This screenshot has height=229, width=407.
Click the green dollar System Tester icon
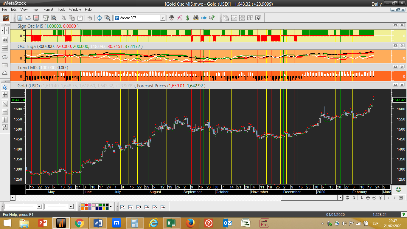coord(188,18)
